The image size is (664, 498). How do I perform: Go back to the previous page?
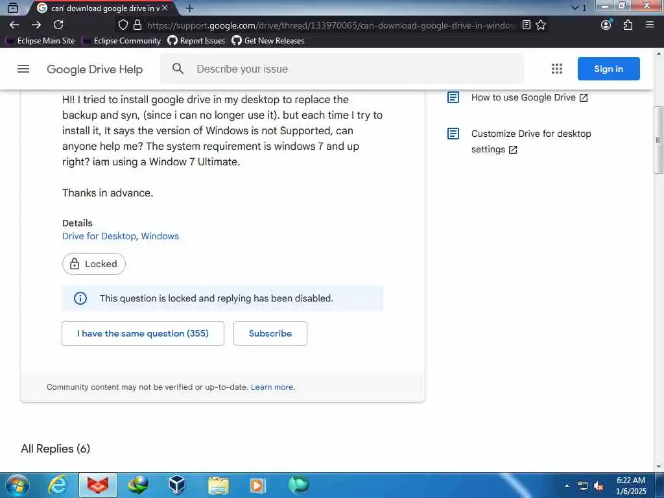point(14,25)
